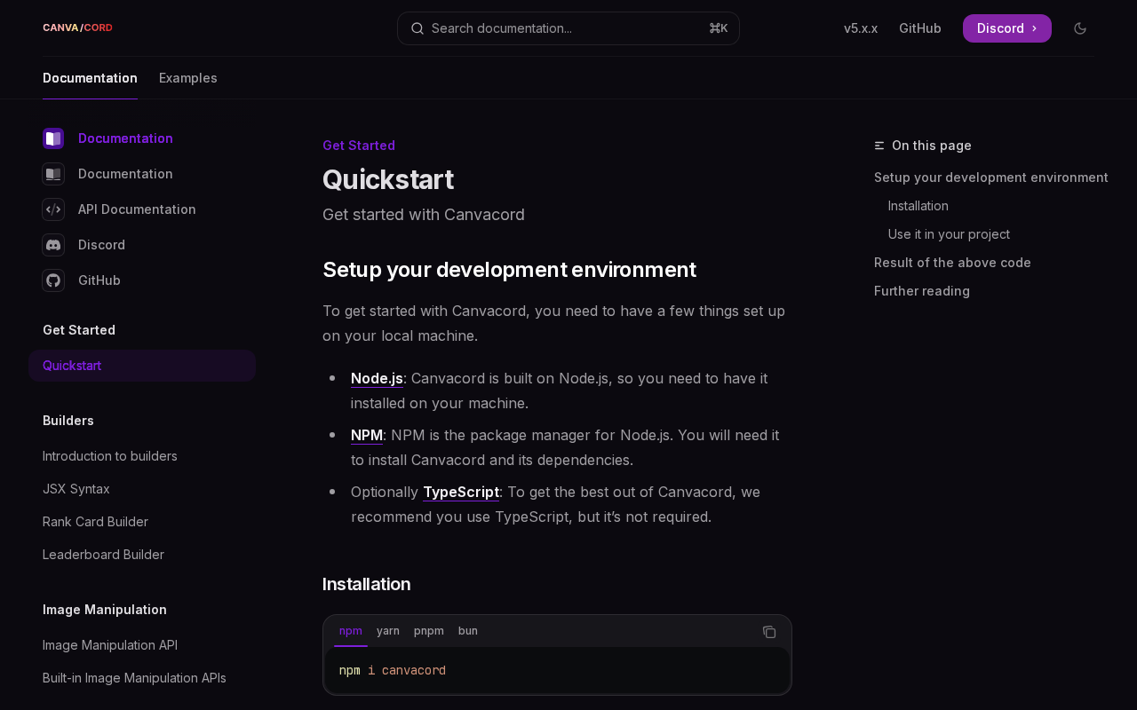Screen dimensions: 1137x710
Task: Copy the npm install command
Action: pos(769,632)
